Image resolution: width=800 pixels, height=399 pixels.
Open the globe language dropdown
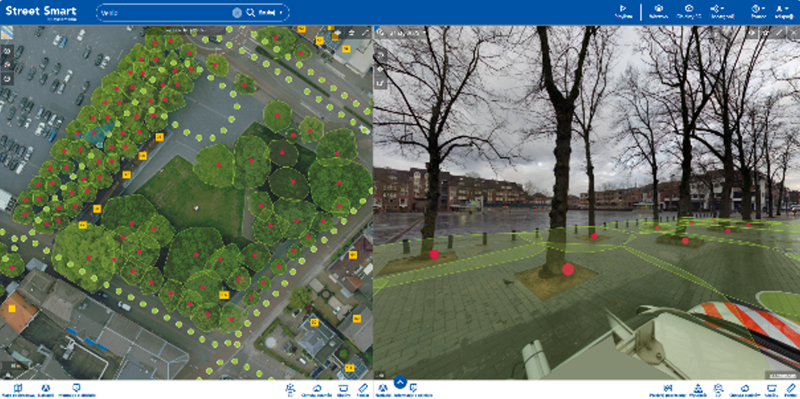click(758, 9)
